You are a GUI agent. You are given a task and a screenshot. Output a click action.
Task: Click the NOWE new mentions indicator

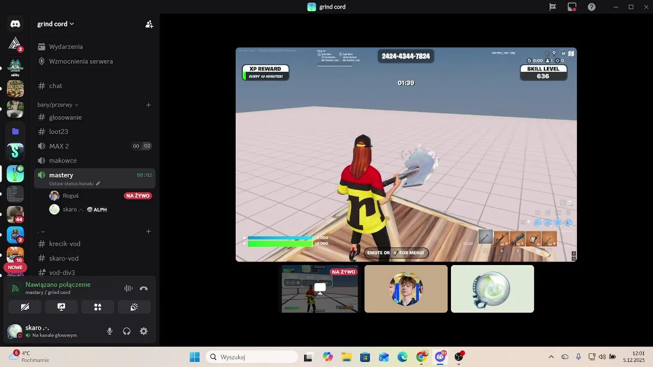[15, 267]
